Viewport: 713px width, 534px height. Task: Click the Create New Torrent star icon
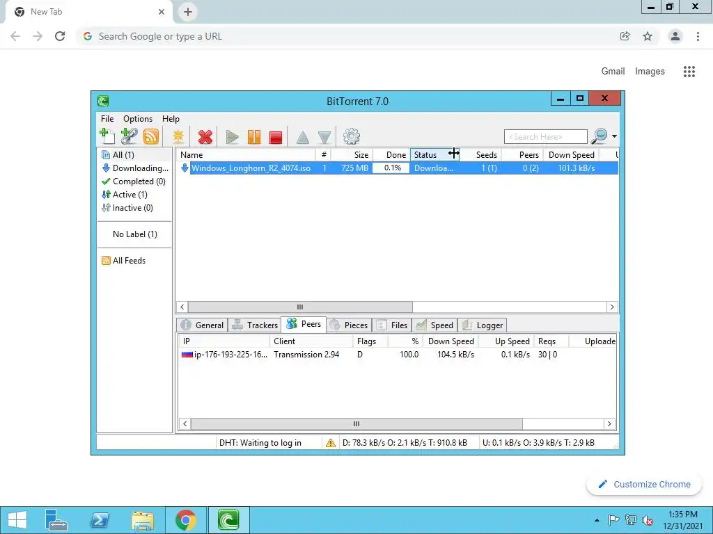point(178,136)
